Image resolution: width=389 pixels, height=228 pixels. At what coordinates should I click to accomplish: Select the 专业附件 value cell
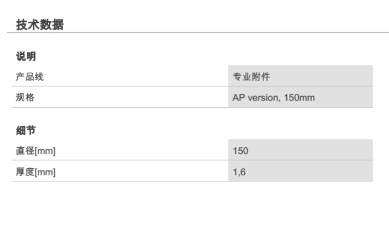(x=300, y=77)
